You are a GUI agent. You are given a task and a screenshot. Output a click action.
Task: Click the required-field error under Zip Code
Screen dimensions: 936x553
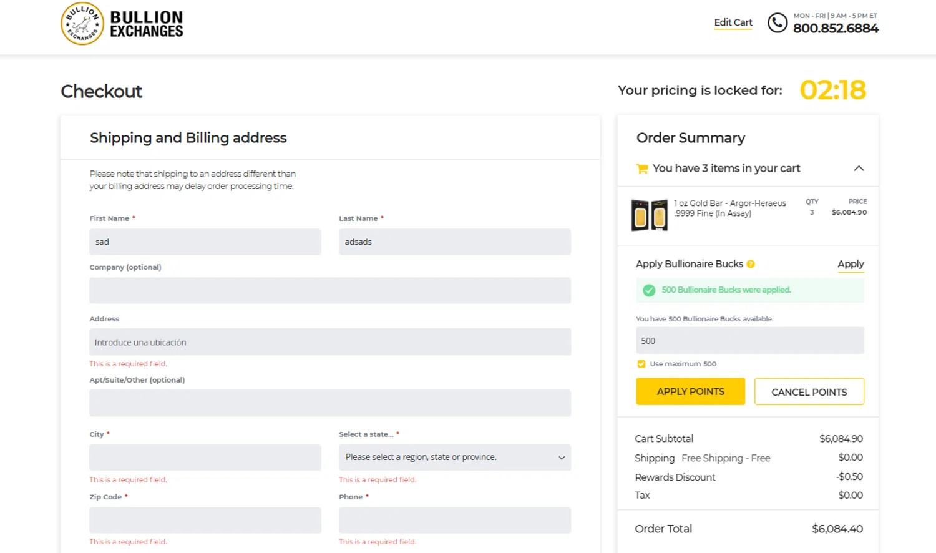tap(128, 542)
